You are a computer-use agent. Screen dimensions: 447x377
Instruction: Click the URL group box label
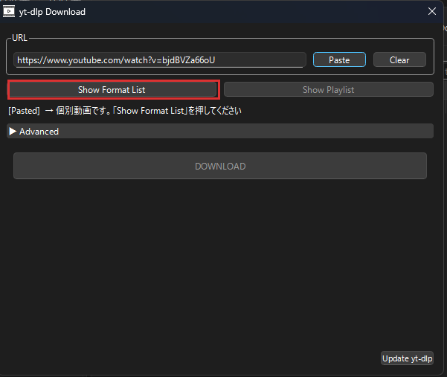click(19, 38)
